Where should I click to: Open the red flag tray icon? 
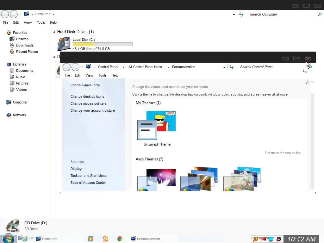point(264,239)
